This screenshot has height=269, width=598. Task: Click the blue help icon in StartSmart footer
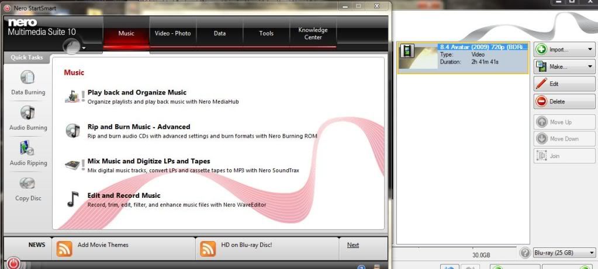[x=361, y=267]
